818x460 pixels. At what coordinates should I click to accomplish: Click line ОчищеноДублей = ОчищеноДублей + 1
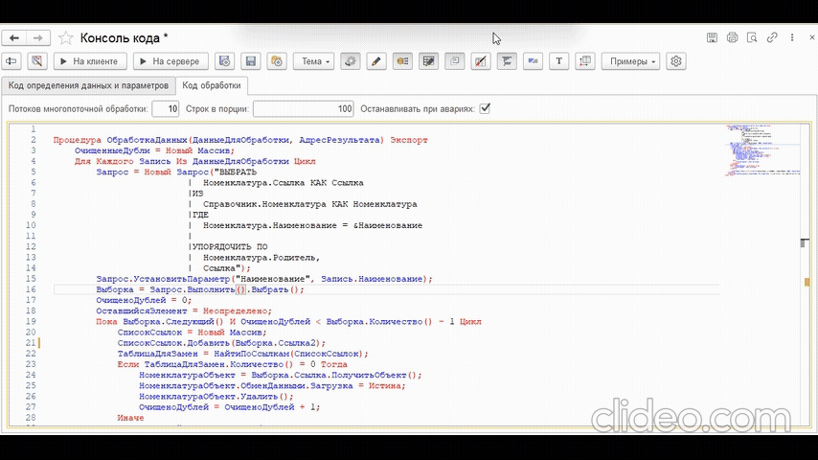click(x=230, y=406)
